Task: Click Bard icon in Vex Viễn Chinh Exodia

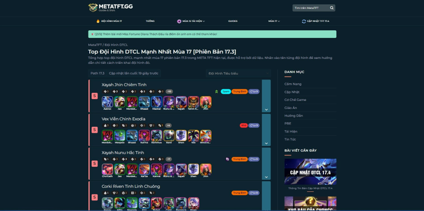Action: coord(169,136)
